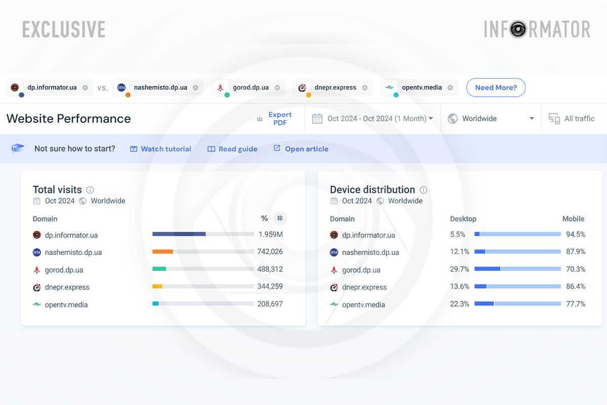Remove gorod.dp.ua from the comparison bar
Viewport: 607px width, 405px height.
point(277,88)
